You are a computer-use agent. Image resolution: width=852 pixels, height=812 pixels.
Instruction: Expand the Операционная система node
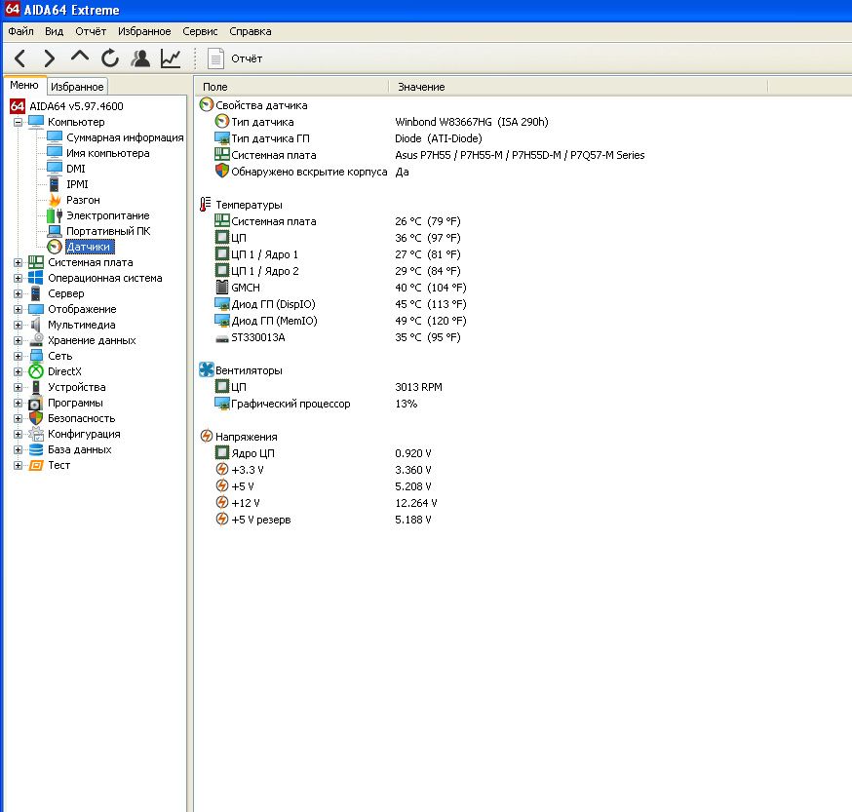coord(18,278)
